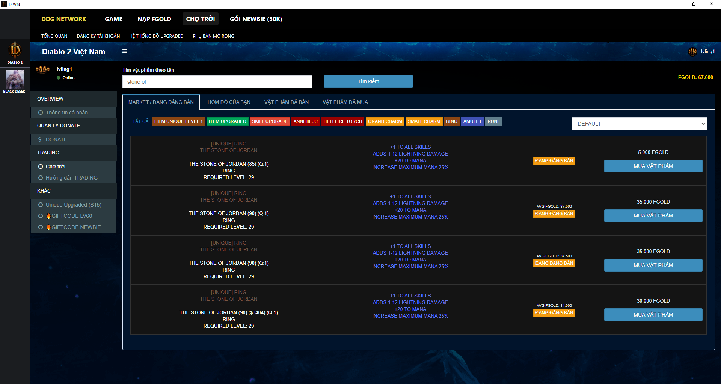Filter by AMULET tag

click(x=472, y=121)
